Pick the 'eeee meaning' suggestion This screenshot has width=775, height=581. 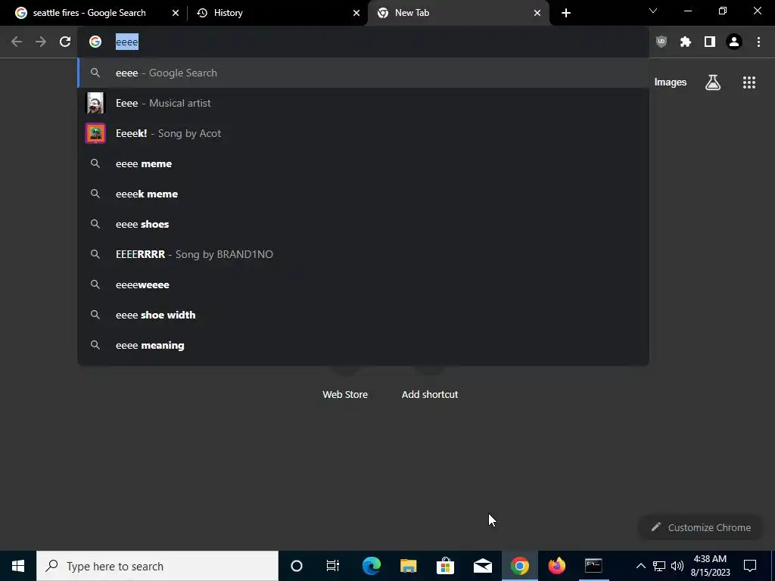(363, 345)
